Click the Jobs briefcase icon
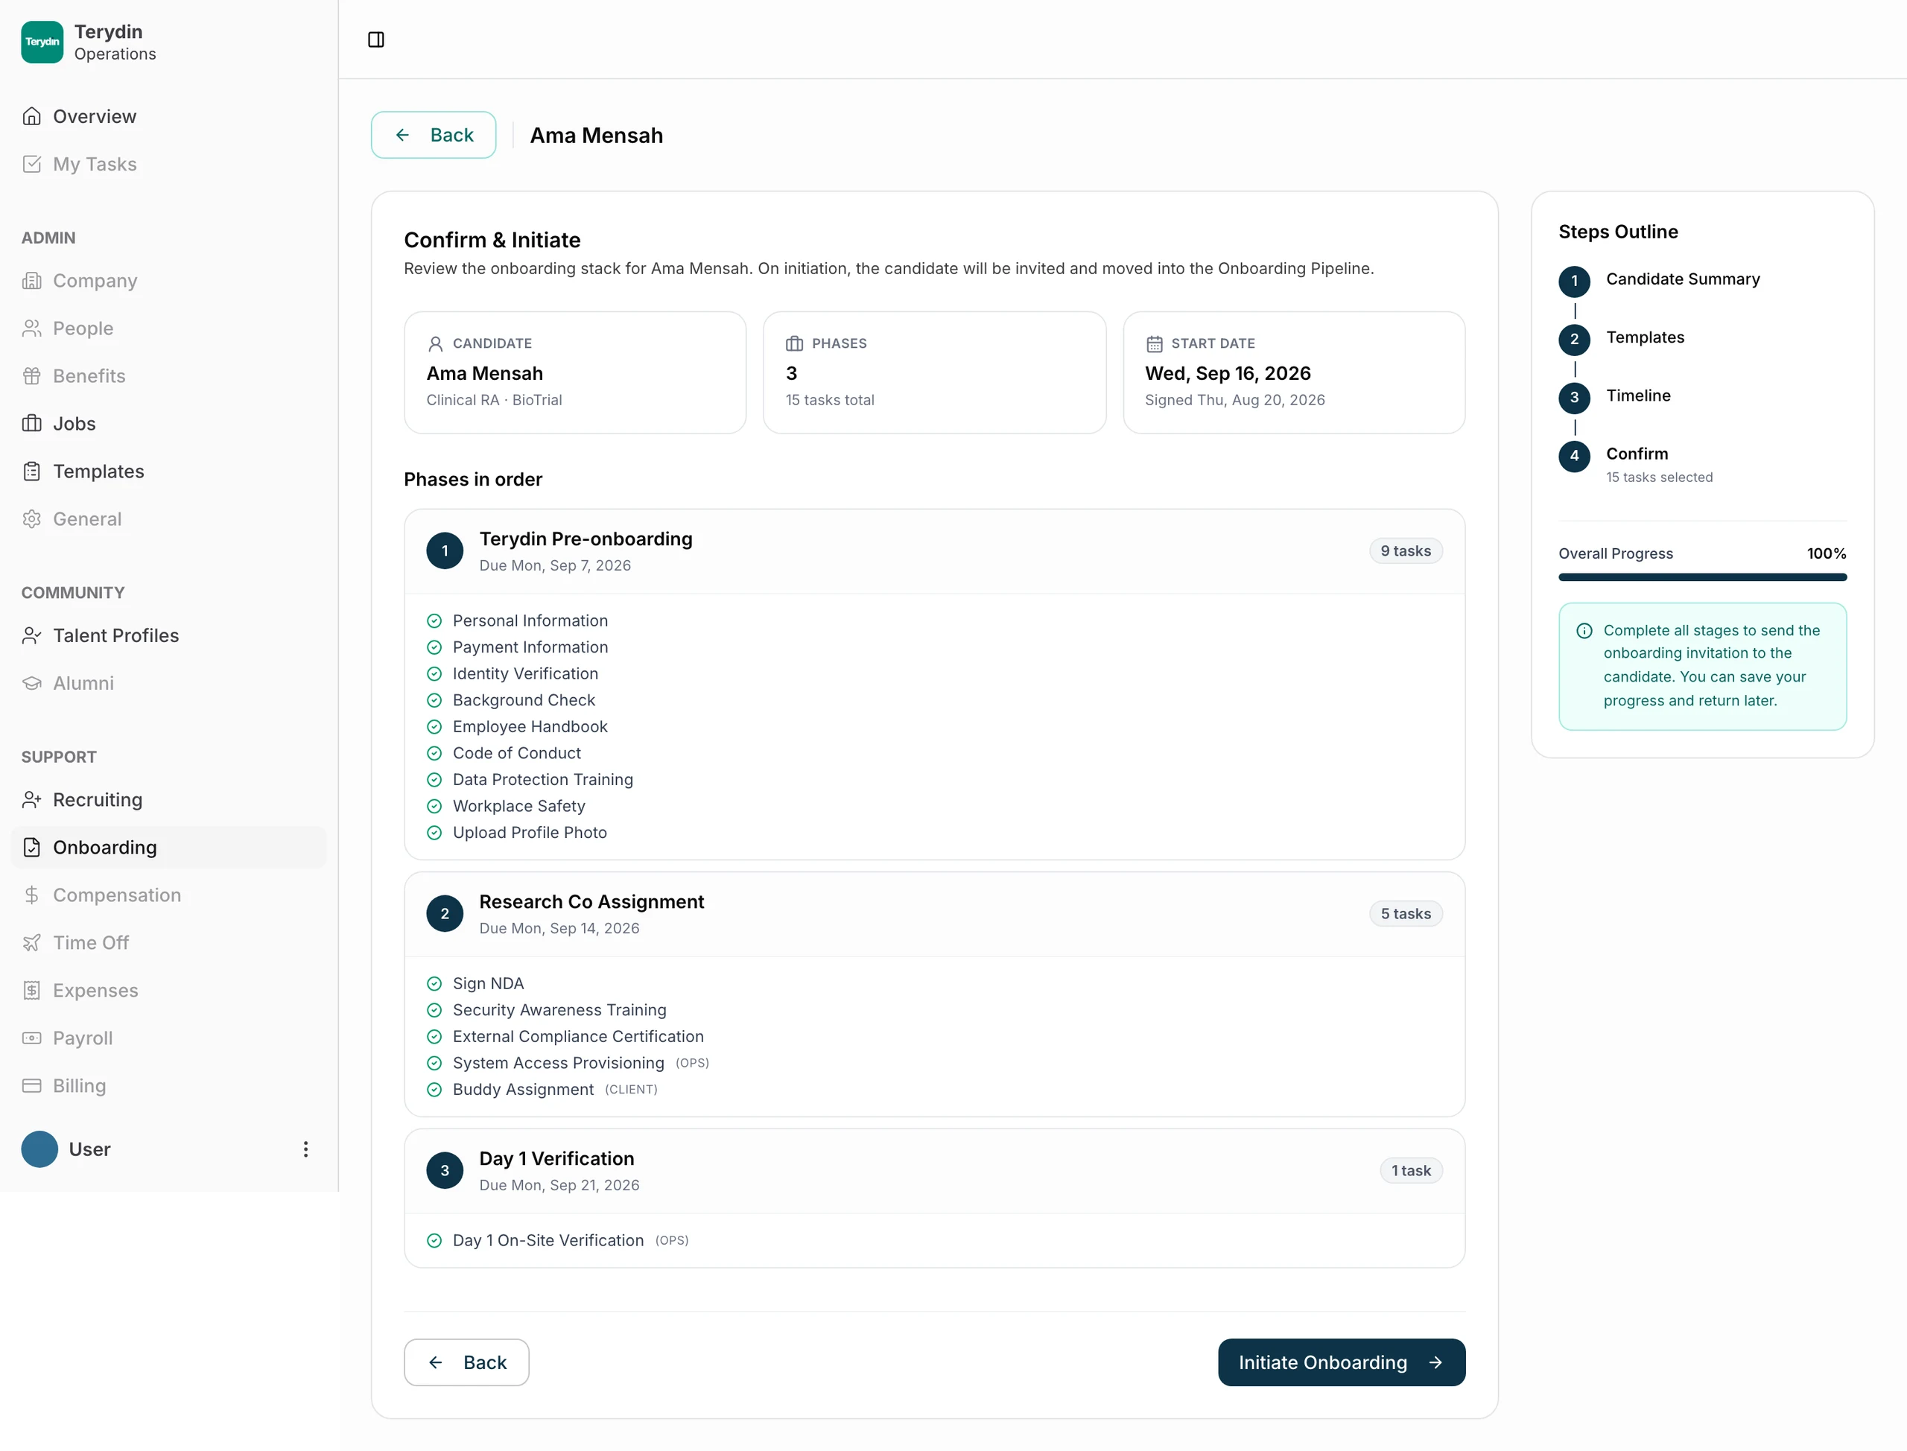 coord(32,423)
